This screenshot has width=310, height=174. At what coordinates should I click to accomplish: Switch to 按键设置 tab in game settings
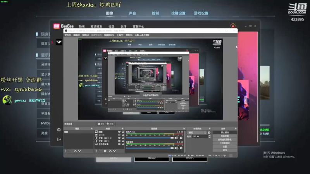pos(178,13)
